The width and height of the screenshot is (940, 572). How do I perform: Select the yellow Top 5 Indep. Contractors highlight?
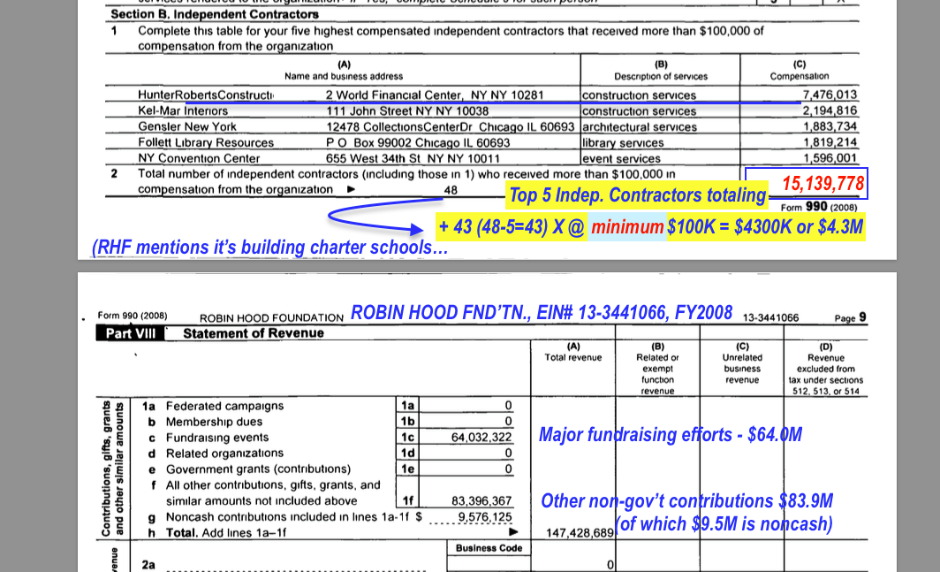point(637,195)
